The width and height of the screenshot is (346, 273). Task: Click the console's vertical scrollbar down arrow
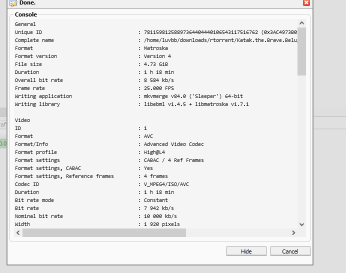tap(301, 224)
